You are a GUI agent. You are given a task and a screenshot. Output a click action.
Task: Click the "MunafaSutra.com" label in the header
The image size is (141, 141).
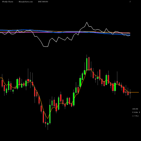tap(26, 2)
